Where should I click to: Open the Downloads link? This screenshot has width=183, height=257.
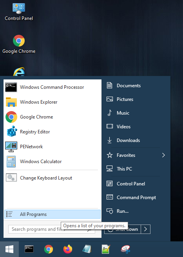(128, 140)
